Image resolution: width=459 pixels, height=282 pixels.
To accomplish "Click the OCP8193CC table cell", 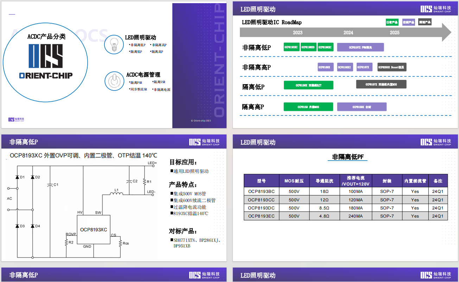I will point(261,200).
